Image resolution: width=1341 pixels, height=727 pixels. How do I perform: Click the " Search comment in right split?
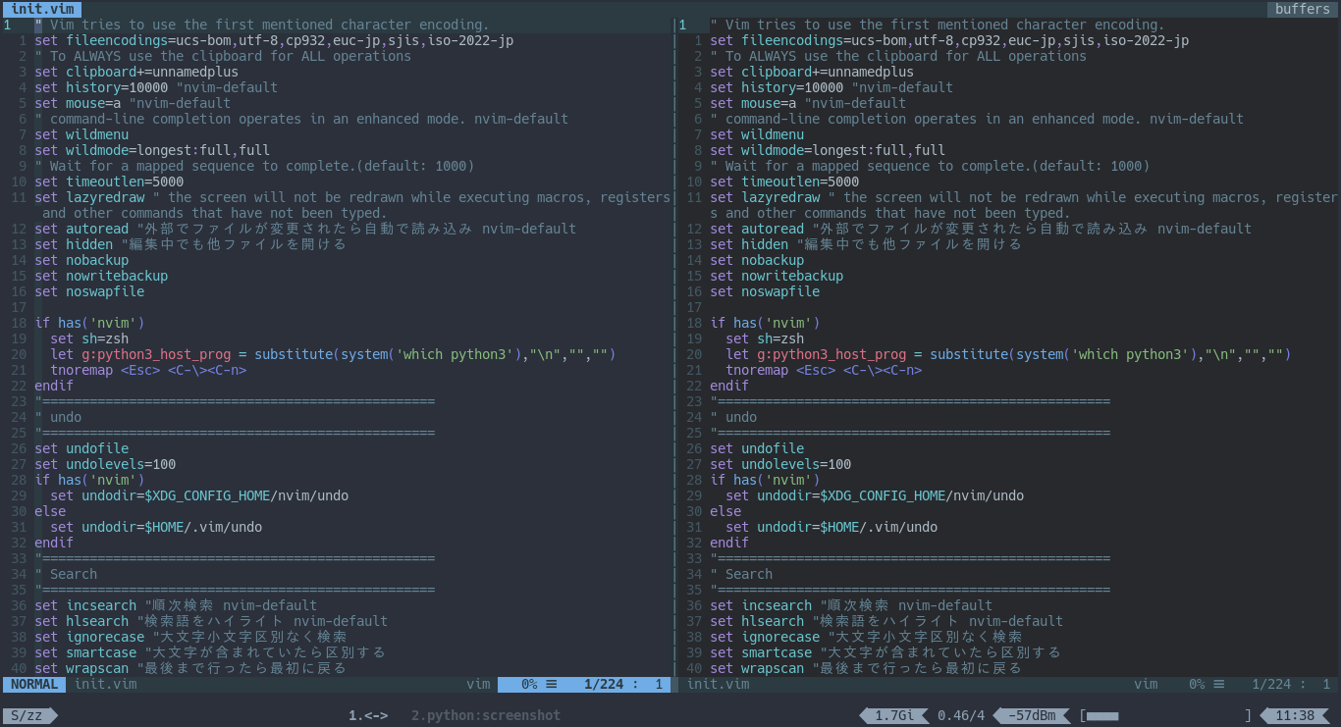click(x=741, y=574)
